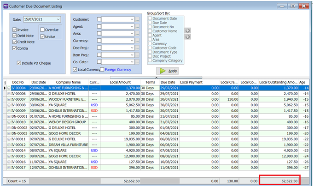The height and width of the screenshot is (187, 314).
Task: Expand the IV-00011 row
Action: tap(9, 139)
